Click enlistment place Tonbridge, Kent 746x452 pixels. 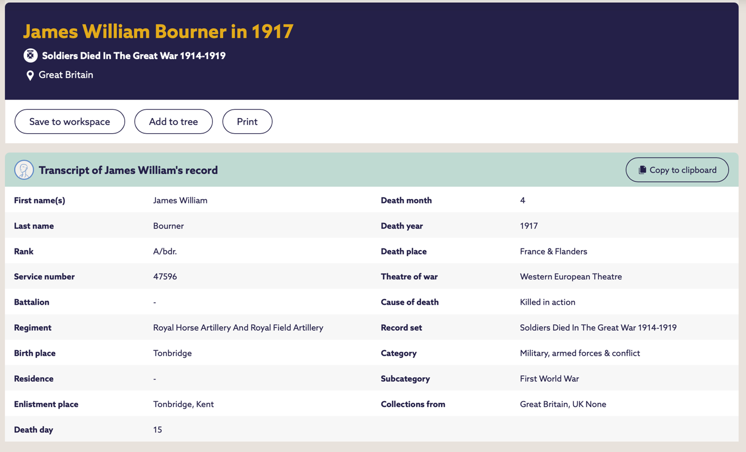point(184,404)
